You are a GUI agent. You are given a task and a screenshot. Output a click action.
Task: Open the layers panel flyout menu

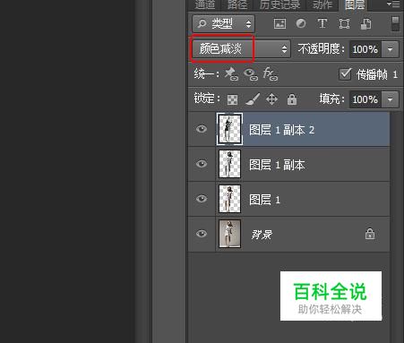(393, 4)
